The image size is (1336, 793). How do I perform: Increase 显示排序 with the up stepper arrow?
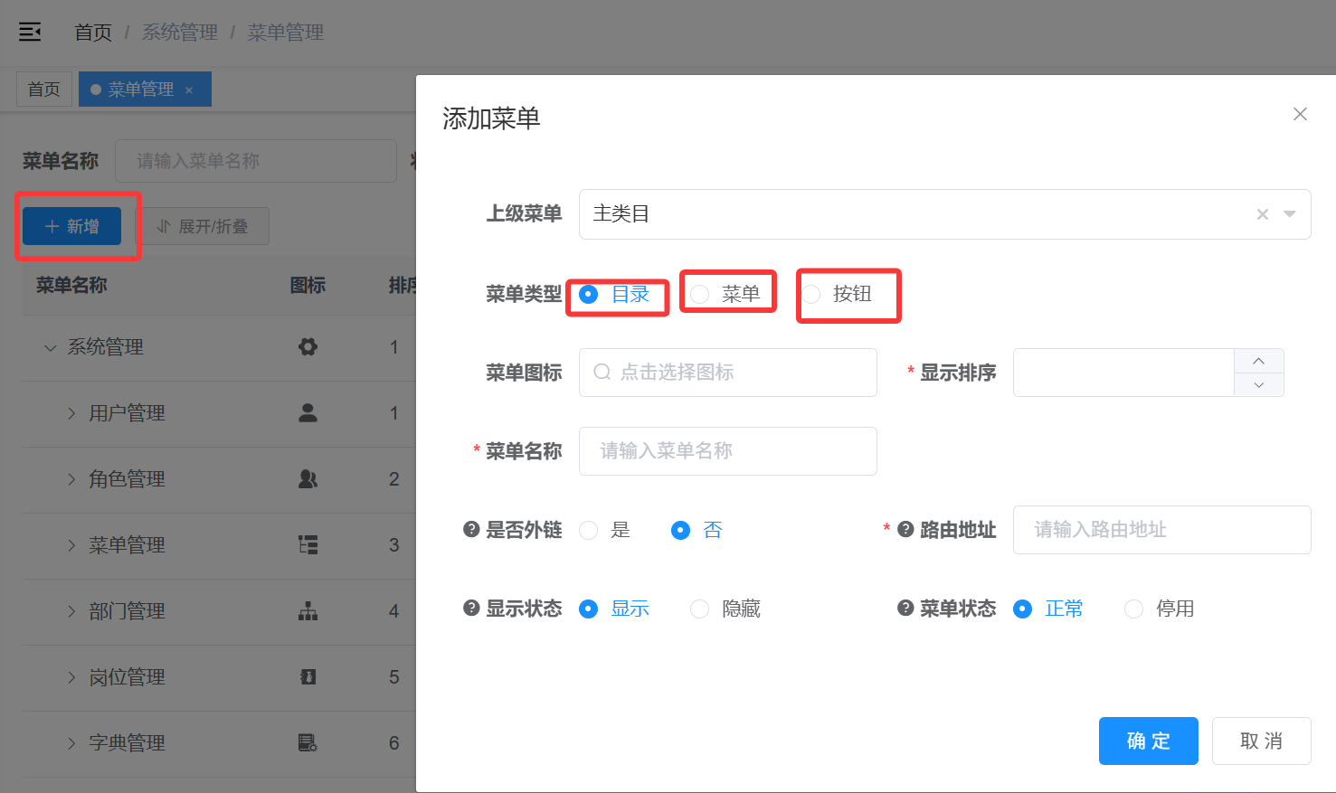[1258, 361]
